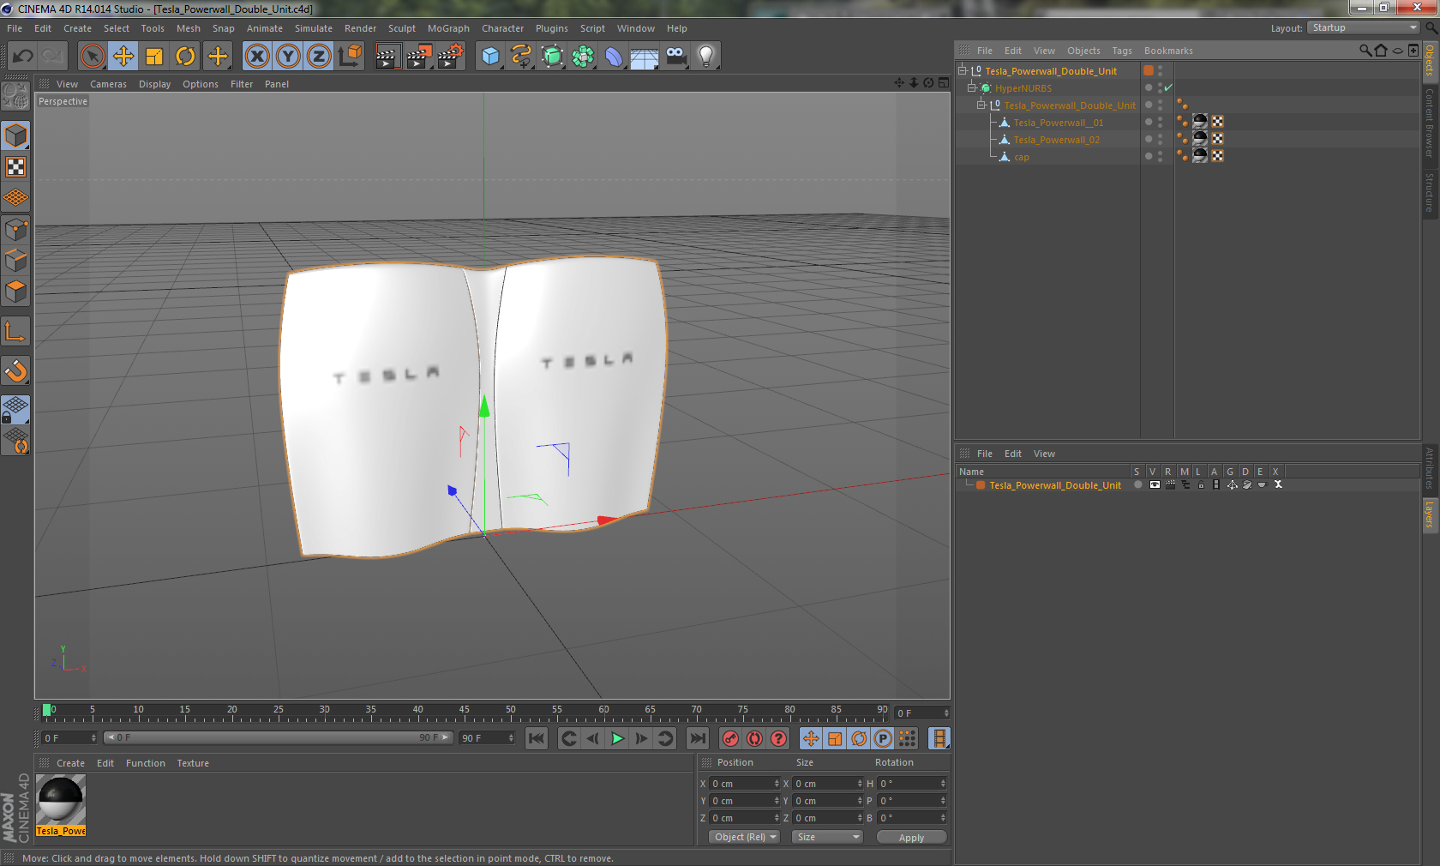Click the Record Active Objects button

click(730, 738)
